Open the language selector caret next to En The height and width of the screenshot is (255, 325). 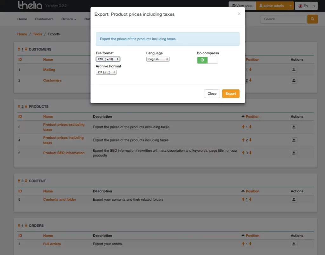click(x=314, y=6)
